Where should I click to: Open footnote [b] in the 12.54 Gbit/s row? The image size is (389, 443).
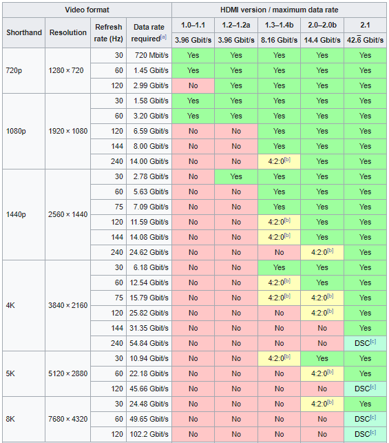click(x=287, y=281)
